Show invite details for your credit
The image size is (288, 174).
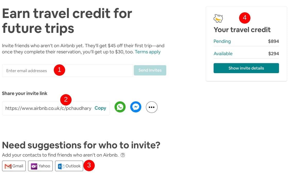coord(246,68)
